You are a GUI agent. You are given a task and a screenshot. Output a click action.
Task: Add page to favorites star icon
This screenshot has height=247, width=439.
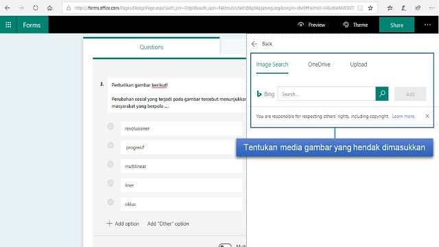[370, 8]
